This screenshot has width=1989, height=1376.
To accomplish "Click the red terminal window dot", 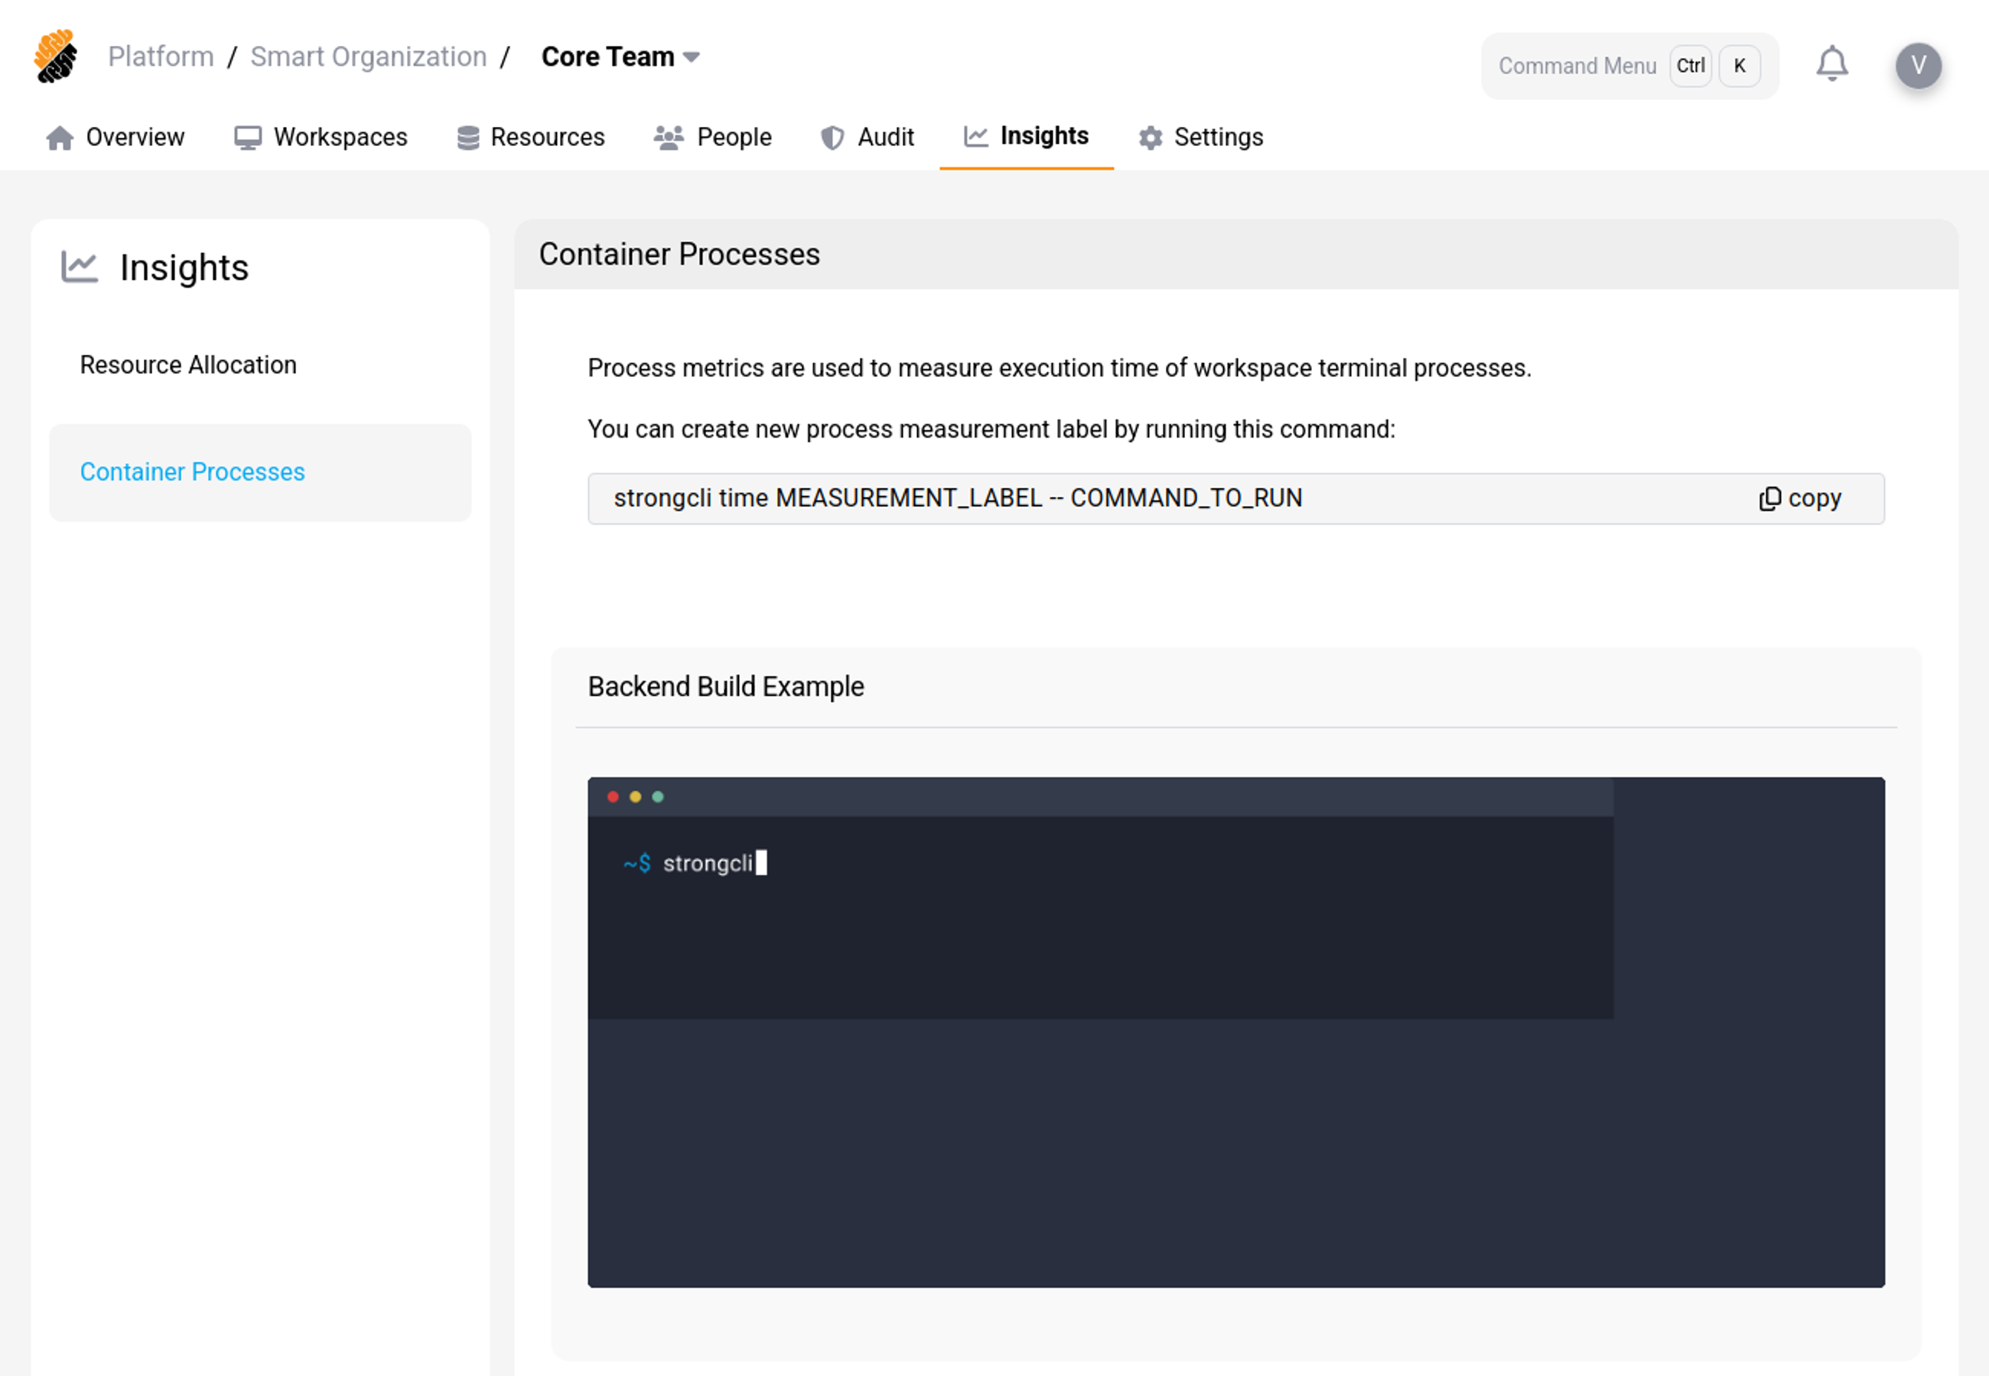I will click(x=612, y=797).
